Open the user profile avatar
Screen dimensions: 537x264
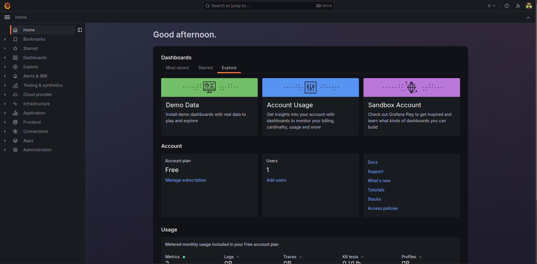[529, 6]
